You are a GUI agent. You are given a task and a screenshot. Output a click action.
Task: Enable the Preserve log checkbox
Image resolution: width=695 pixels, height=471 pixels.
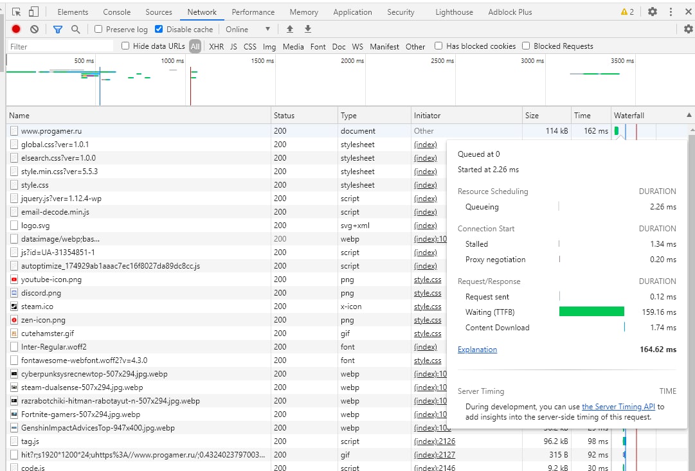click(x=98, y=29)
